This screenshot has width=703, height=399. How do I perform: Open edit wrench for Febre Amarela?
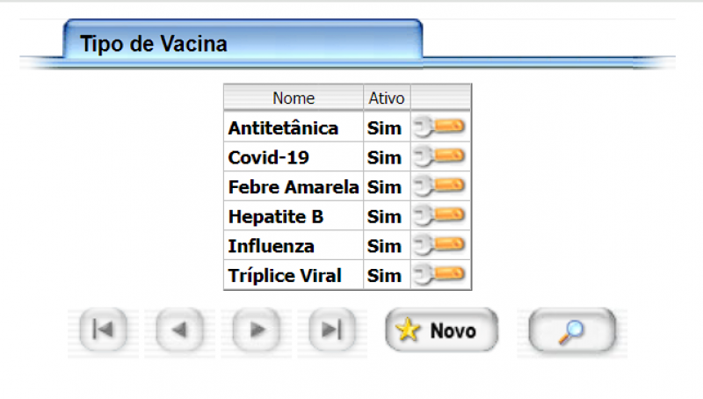[440, 186]
